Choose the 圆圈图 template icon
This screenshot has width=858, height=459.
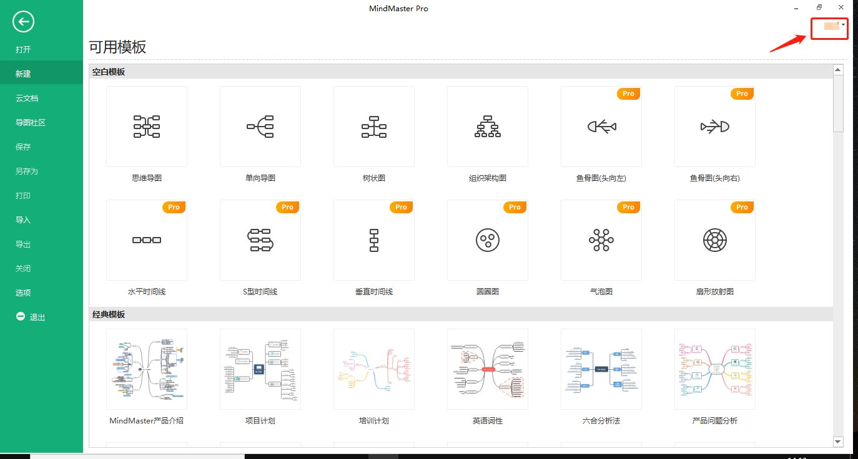click(x=488, y=240)
